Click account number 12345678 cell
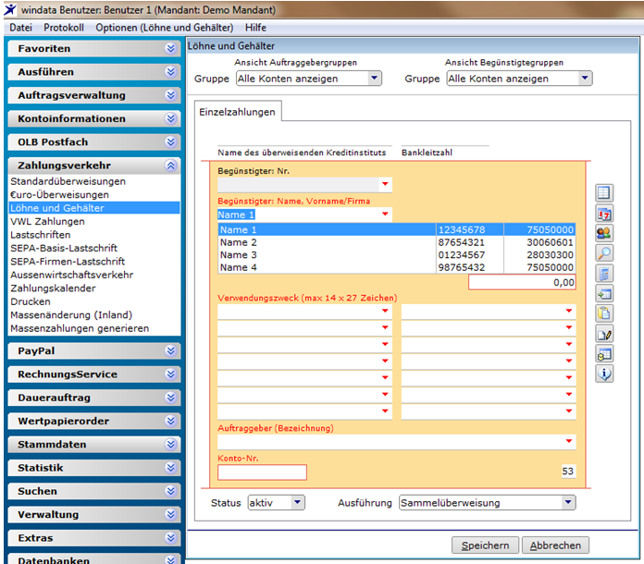Image resolution: width=644 pixels, height=564 pixels. point(469,230)
